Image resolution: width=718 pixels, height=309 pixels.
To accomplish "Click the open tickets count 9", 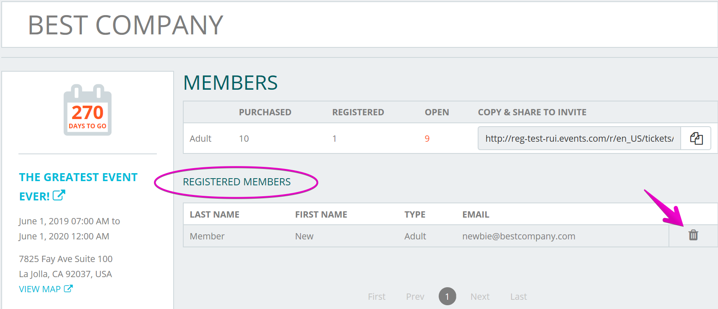I will [427, 139].
